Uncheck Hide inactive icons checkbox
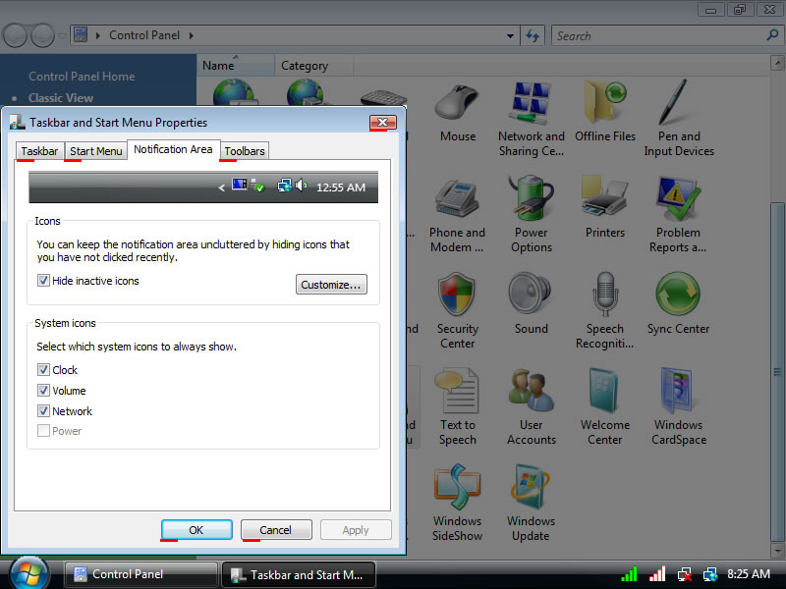This screenshot has height=589, width=786. coord(43,281)
